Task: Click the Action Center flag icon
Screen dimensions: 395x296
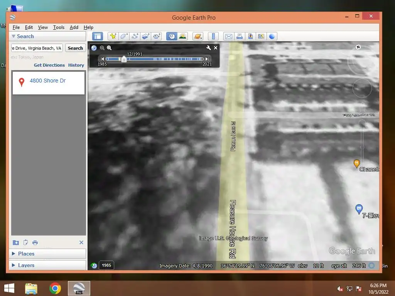Action: 359,289
